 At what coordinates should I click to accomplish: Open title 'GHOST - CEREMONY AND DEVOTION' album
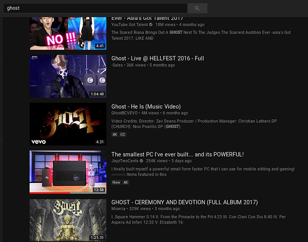(x=185, y=202)
